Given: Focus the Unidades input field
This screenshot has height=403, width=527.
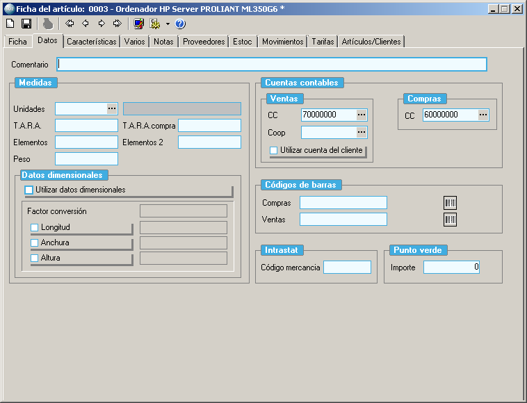Looking at the screenshot, I should pos(81,108).
